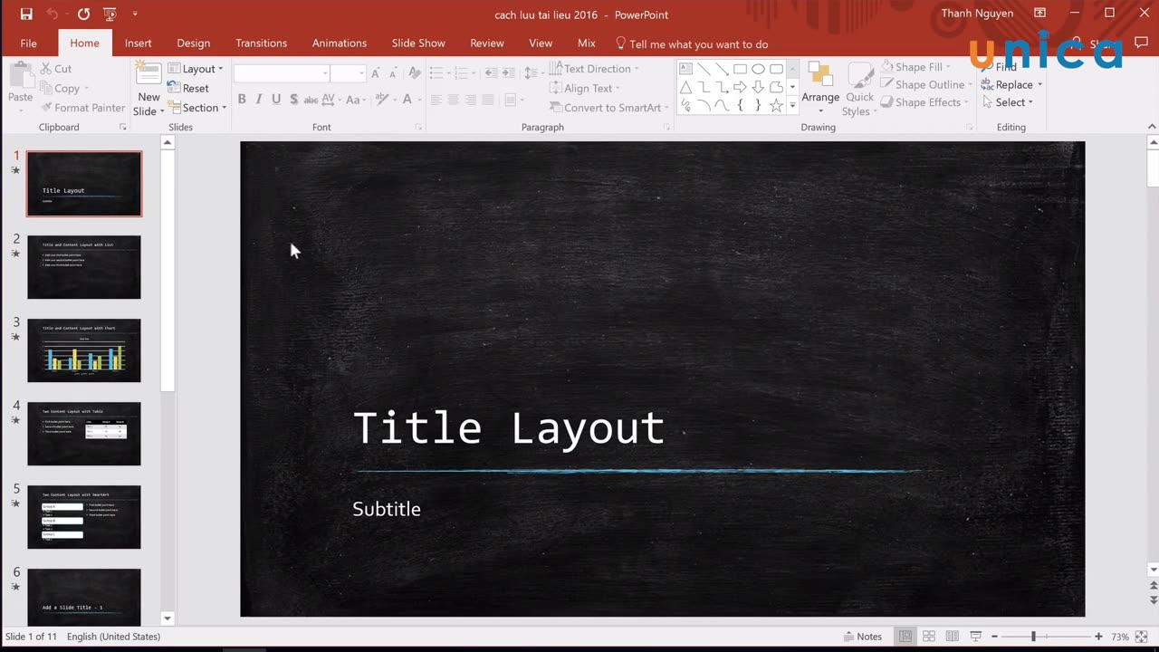Image resolution: width=1159 pixels, height=652 pixels.
Task: Select slide 5 thumbnail with SmartArt
Action: [x=84, y=517]
